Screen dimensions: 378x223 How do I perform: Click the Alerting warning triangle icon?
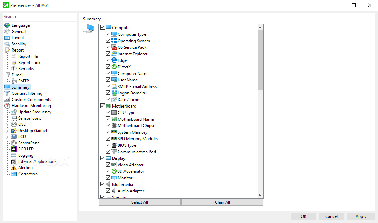(x=14, y=168)
